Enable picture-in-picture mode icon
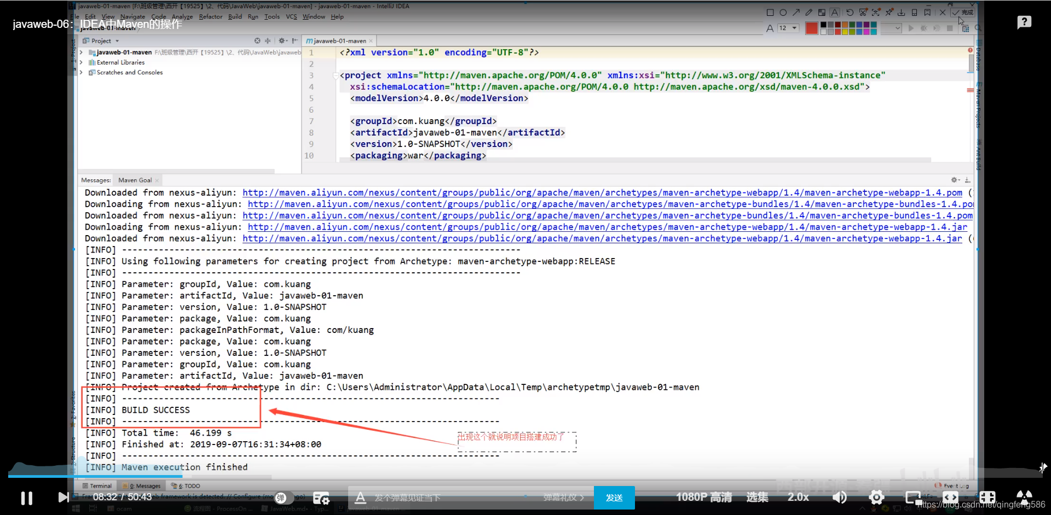 (x=913, y=498)
